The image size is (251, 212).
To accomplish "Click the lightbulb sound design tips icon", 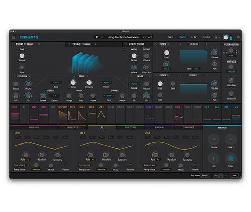I will pos(215,37).
